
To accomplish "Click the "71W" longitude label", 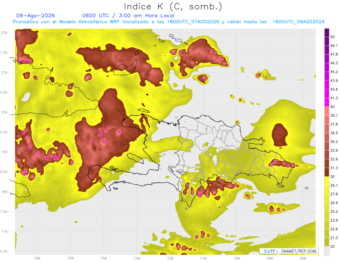I will coord(203,258).
